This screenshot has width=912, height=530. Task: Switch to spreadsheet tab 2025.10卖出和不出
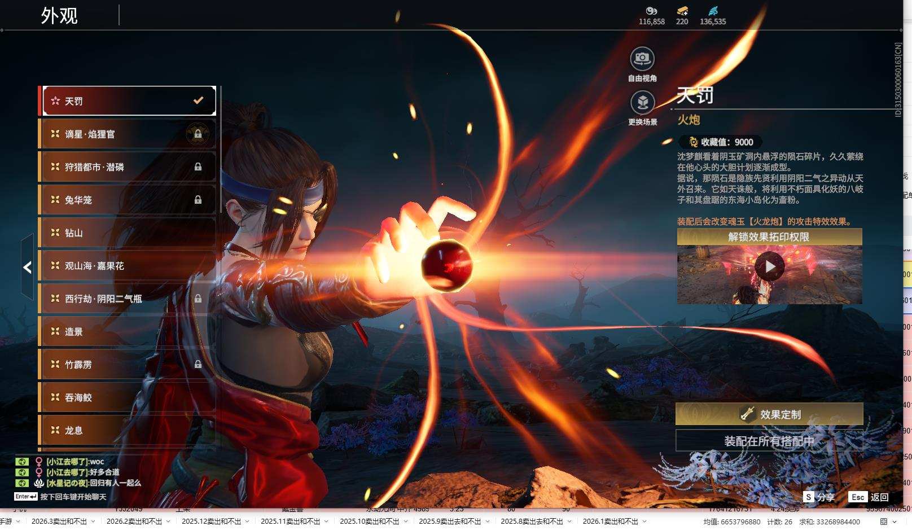pyautogui.click(x=370, y=522)
